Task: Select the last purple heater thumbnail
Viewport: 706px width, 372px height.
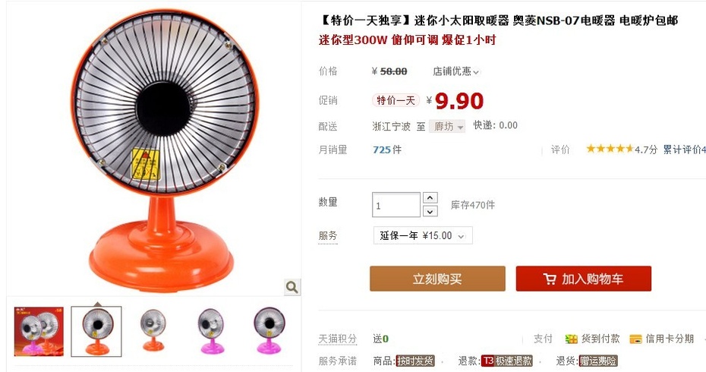Action: (x=269, y=330)
